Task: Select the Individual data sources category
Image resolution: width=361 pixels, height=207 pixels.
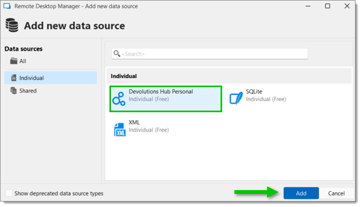Action: point(51,78)
